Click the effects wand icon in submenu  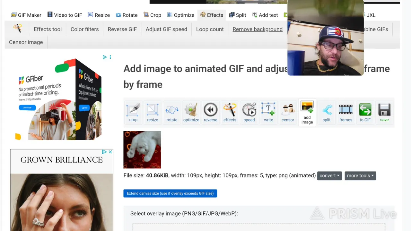pyautogui.click(x=17, y=29)
